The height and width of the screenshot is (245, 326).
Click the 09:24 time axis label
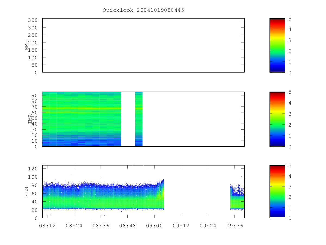pos(208,225)
